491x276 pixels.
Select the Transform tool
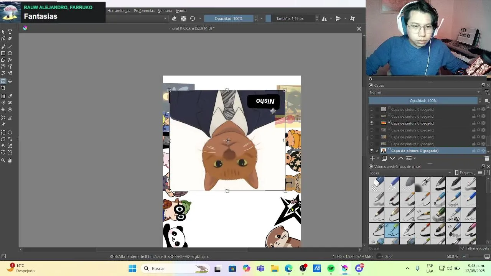[3, 81]
